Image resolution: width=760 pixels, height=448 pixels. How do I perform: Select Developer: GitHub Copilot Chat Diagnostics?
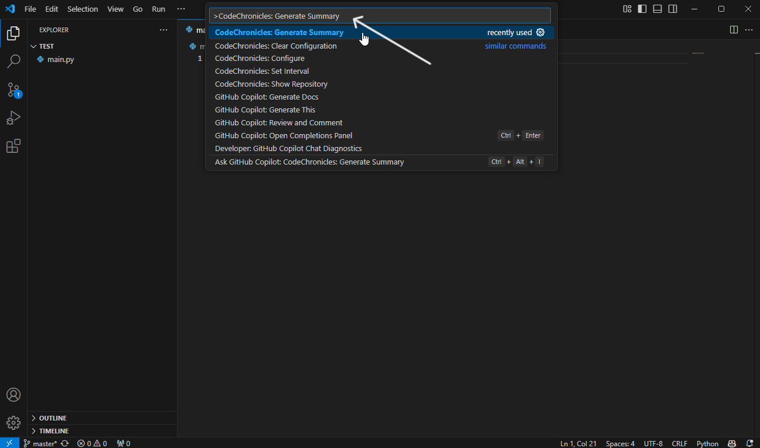(381, 149)
